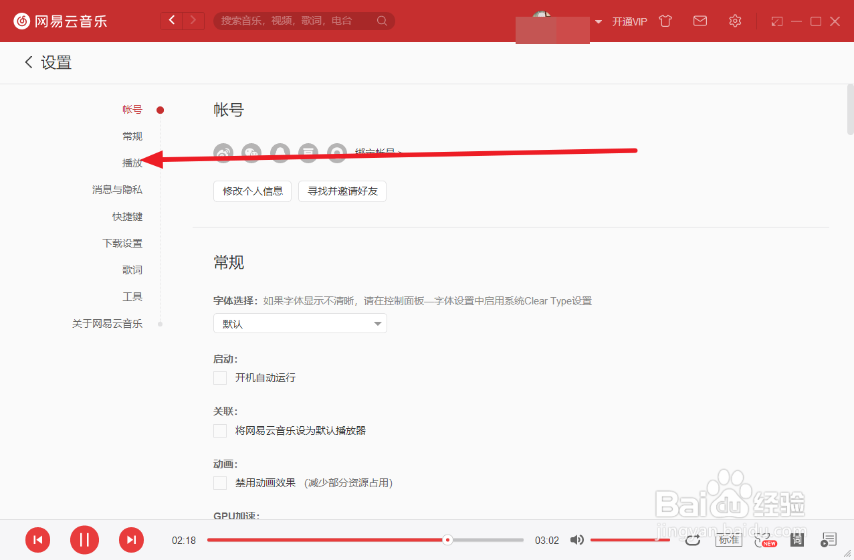Check 禁用动画效果 option
This screenshot has height=560, width=854.
click(x=220, y=482)
